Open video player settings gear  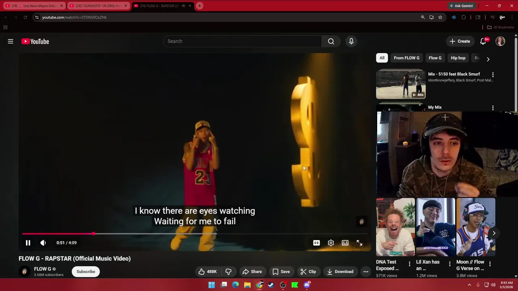331,243
